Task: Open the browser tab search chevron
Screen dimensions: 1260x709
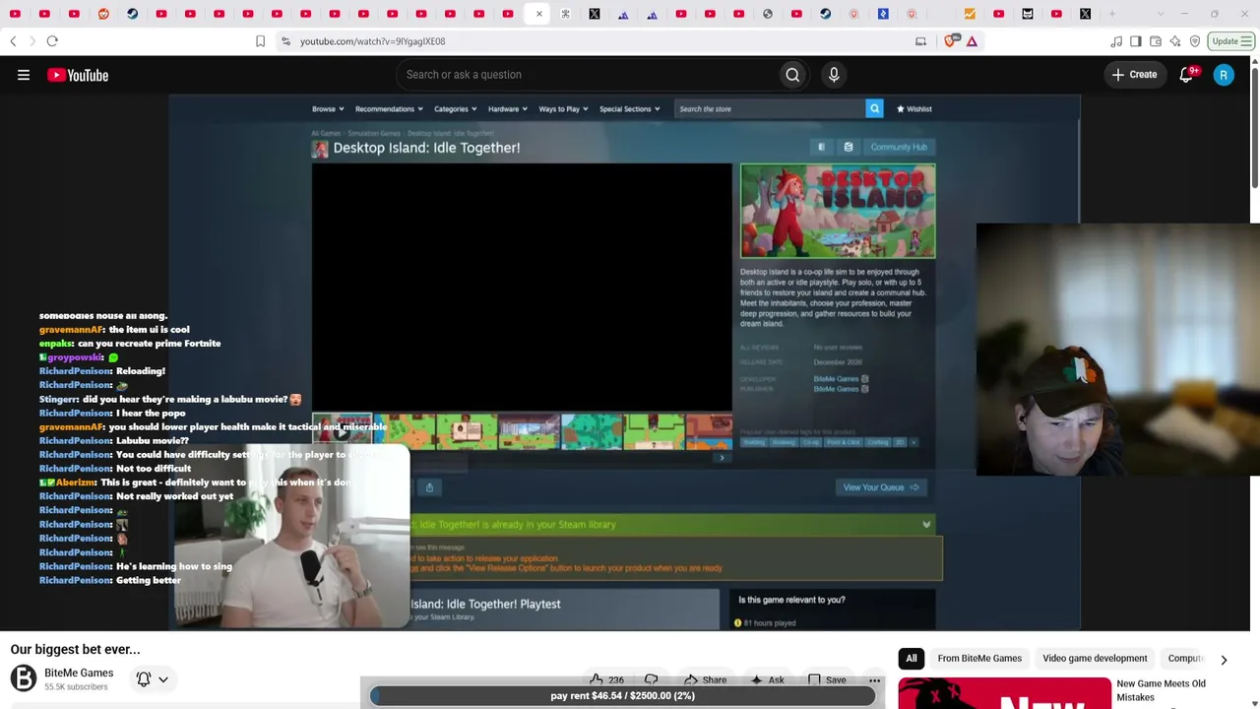Action: tap(1160, 14)
